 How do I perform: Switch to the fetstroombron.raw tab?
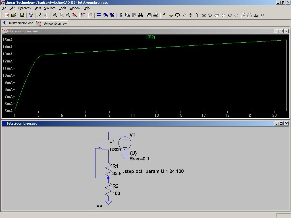[52, 23]
